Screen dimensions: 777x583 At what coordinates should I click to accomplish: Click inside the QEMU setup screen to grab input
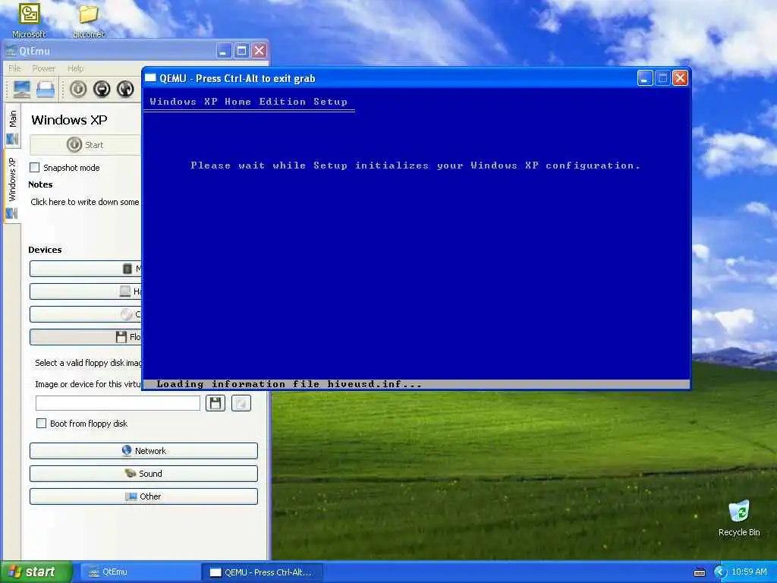tap(417, 238)
